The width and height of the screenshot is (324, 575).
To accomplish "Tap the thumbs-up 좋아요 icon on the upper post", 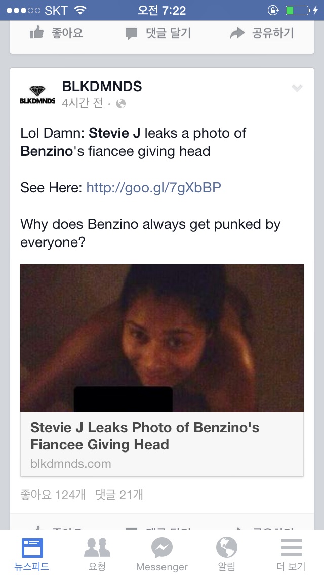I will click(37, 33).
